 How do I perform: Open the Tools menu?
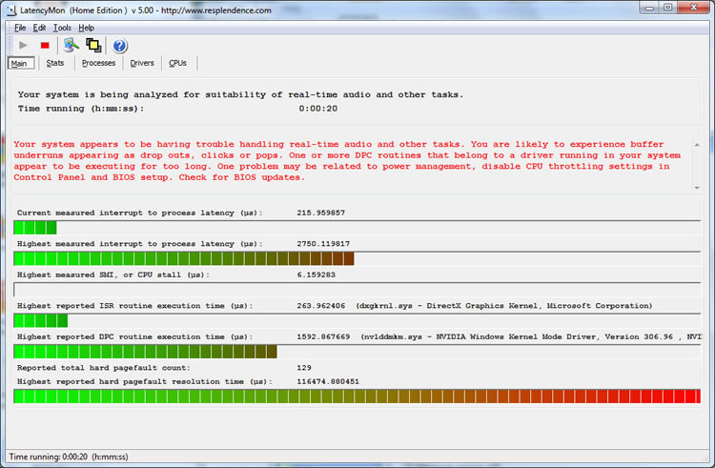62,28
